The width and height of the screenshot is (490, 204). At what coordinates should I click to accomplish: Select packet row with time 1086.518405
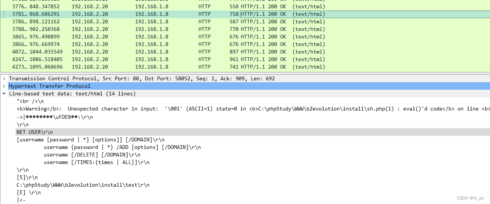click(x=245, y=59)
